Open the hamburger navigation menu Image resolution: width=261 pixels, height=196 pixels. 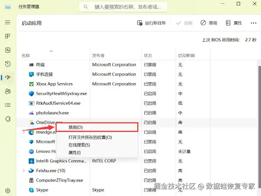(7, 22)
